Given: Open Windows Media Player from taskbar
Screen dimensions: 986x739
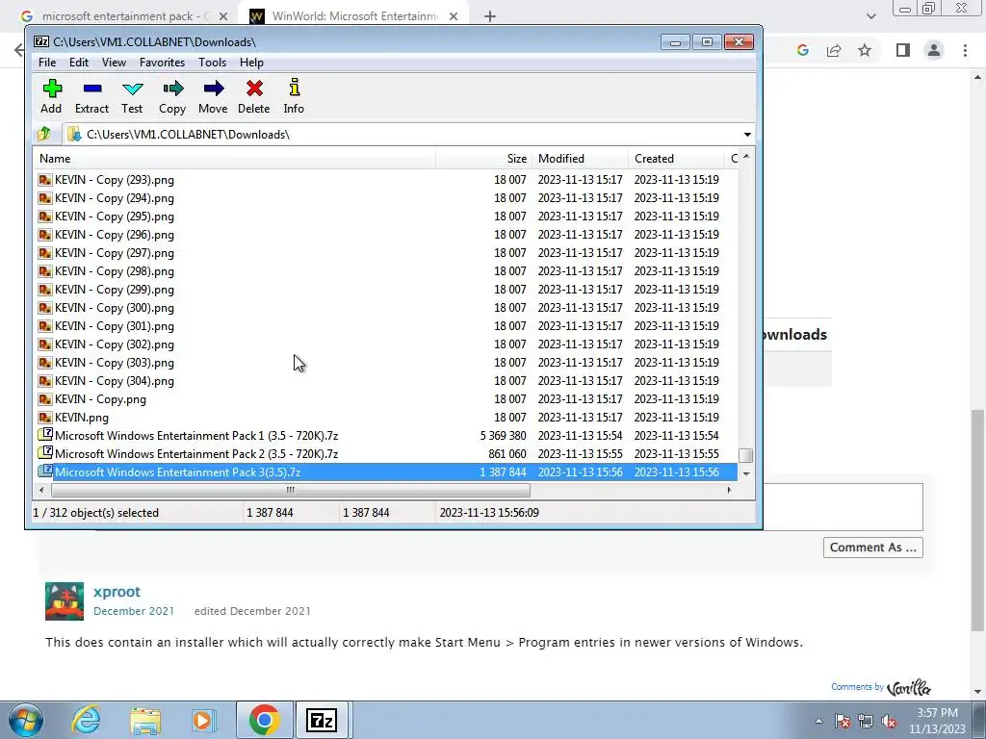Looking at the screenshot, I should (x=204, y=720).
